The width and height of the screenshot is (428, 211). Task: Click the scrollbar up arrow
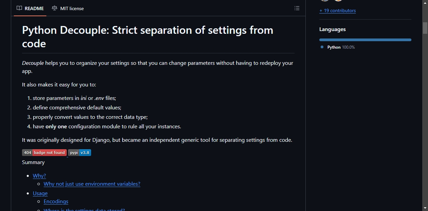point(425,3)
